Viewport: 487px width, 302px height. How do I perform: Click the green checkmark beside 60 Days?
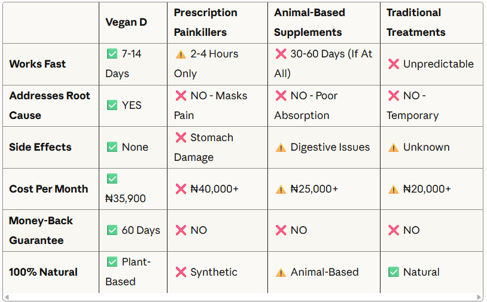tap(112, 230)
